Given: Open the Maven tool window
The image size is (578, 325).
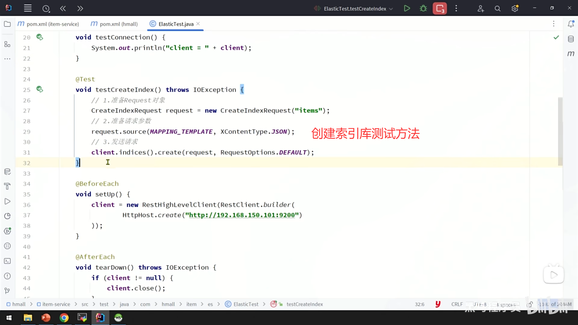Looking at the screenshot, I should point(571,54).
